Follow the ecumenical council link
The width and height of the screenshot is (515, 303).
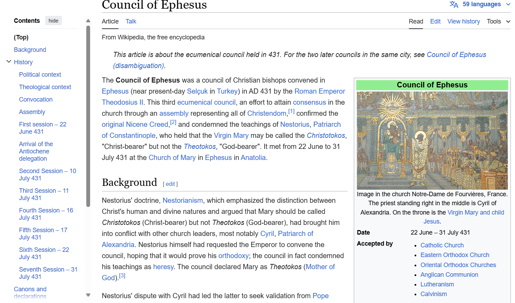pos(206,102)
